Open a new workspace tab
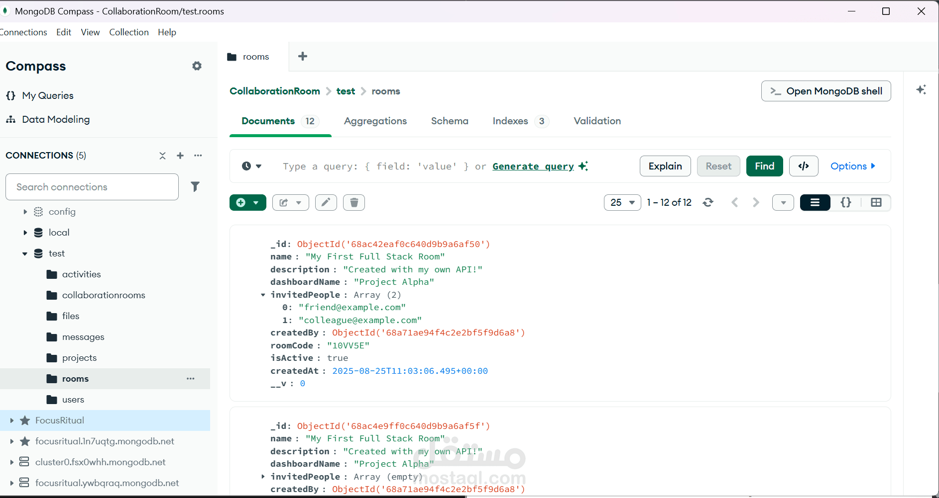The width and height of the screenshot is (939, 498). (x=303, y=57)
